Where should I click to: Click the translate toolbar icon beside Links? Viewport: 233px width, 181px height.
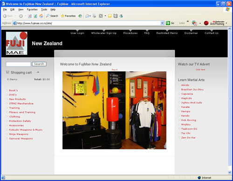tap(194, 23)
